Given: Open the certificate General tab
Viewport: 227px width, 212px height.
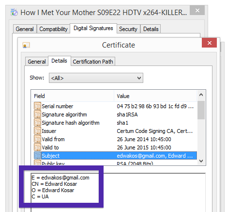Looking at the screenshot, I should tap(37, 62).
